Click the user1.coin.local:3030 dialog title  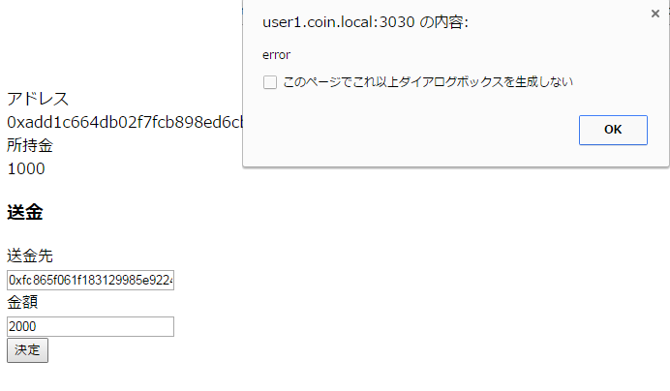pos(339,22)
